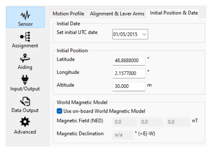Click the Sensor label in the sidebar
The image size is (212, 152).
(25, 24)
